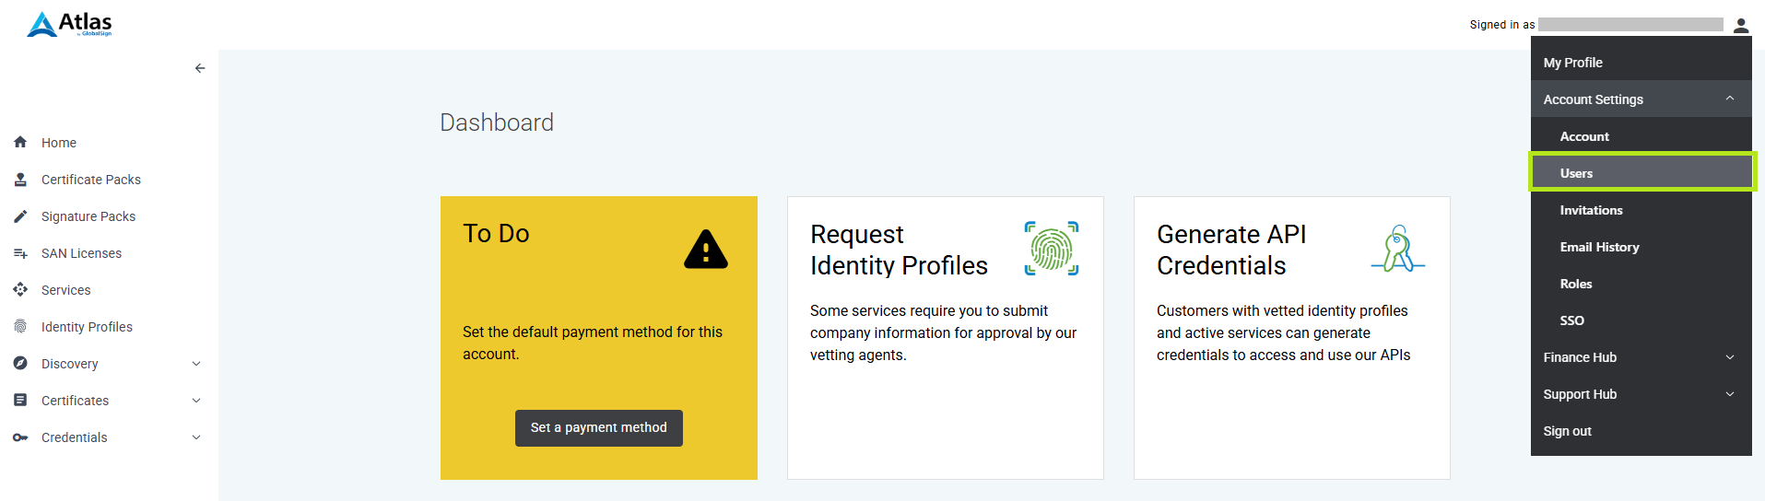Click the Signature Packs pen icon

pos(20,216)
